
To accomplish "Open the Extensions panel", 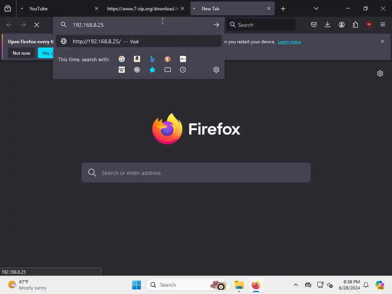I will (355, 25).
